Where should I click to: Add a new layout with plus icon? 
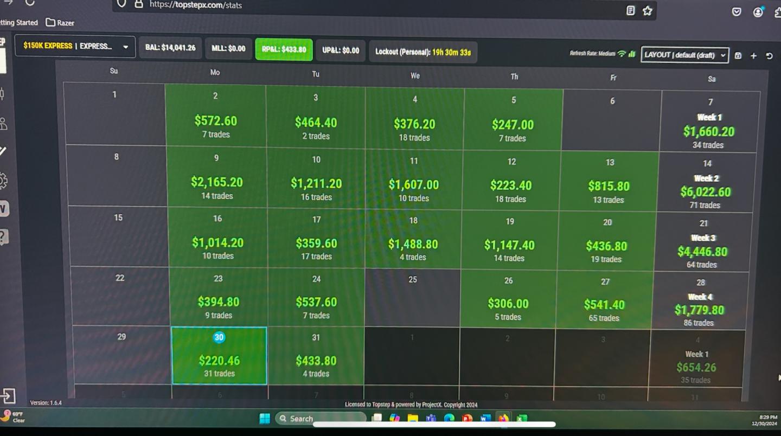(753, 55)
